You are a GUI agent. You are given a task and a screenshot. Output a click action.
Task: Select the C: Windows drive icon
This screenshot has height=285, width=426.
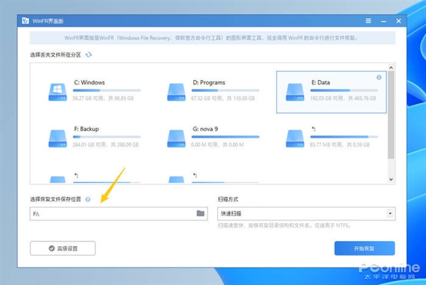pos(58,92)
